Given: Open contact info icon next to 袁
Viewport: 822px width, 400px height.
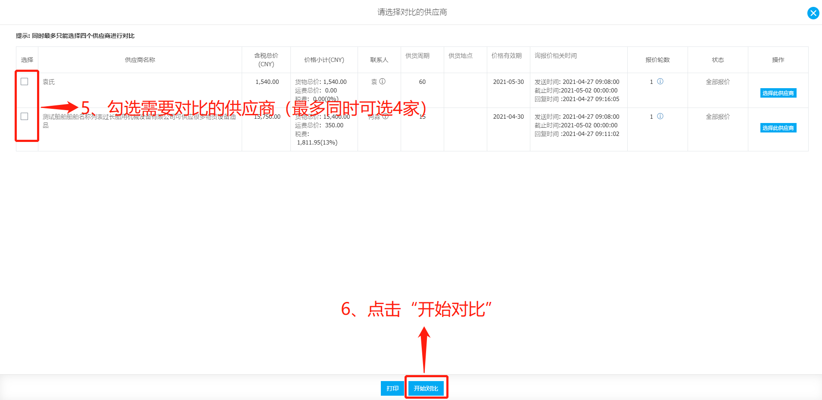Looking at the screenshot, I should (x=382, y=81).
